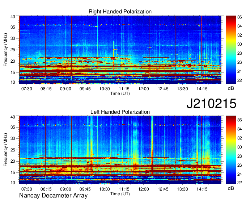Click 14:15 time tick on Left Handed plot
Screen dimensions: 246x200
pyautogui.click(x=202, y=189)
